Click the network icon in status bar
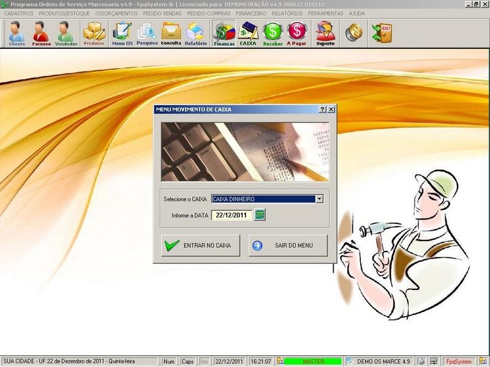 coord(434,361)
